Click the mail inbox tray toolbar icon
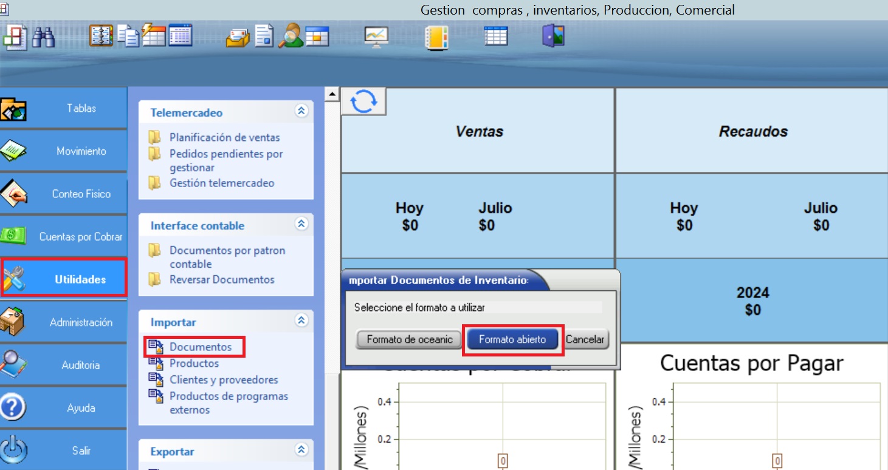888x470 pixels. (237, 37)
